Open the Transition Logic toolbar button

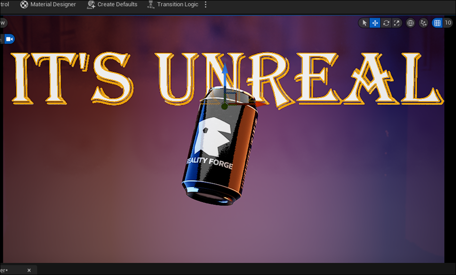click(173, 4)
